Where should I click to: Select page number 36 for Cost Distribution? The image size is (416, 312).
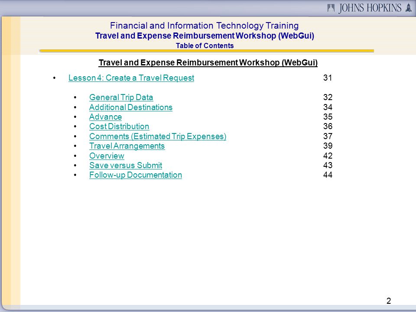click(328, 126)
